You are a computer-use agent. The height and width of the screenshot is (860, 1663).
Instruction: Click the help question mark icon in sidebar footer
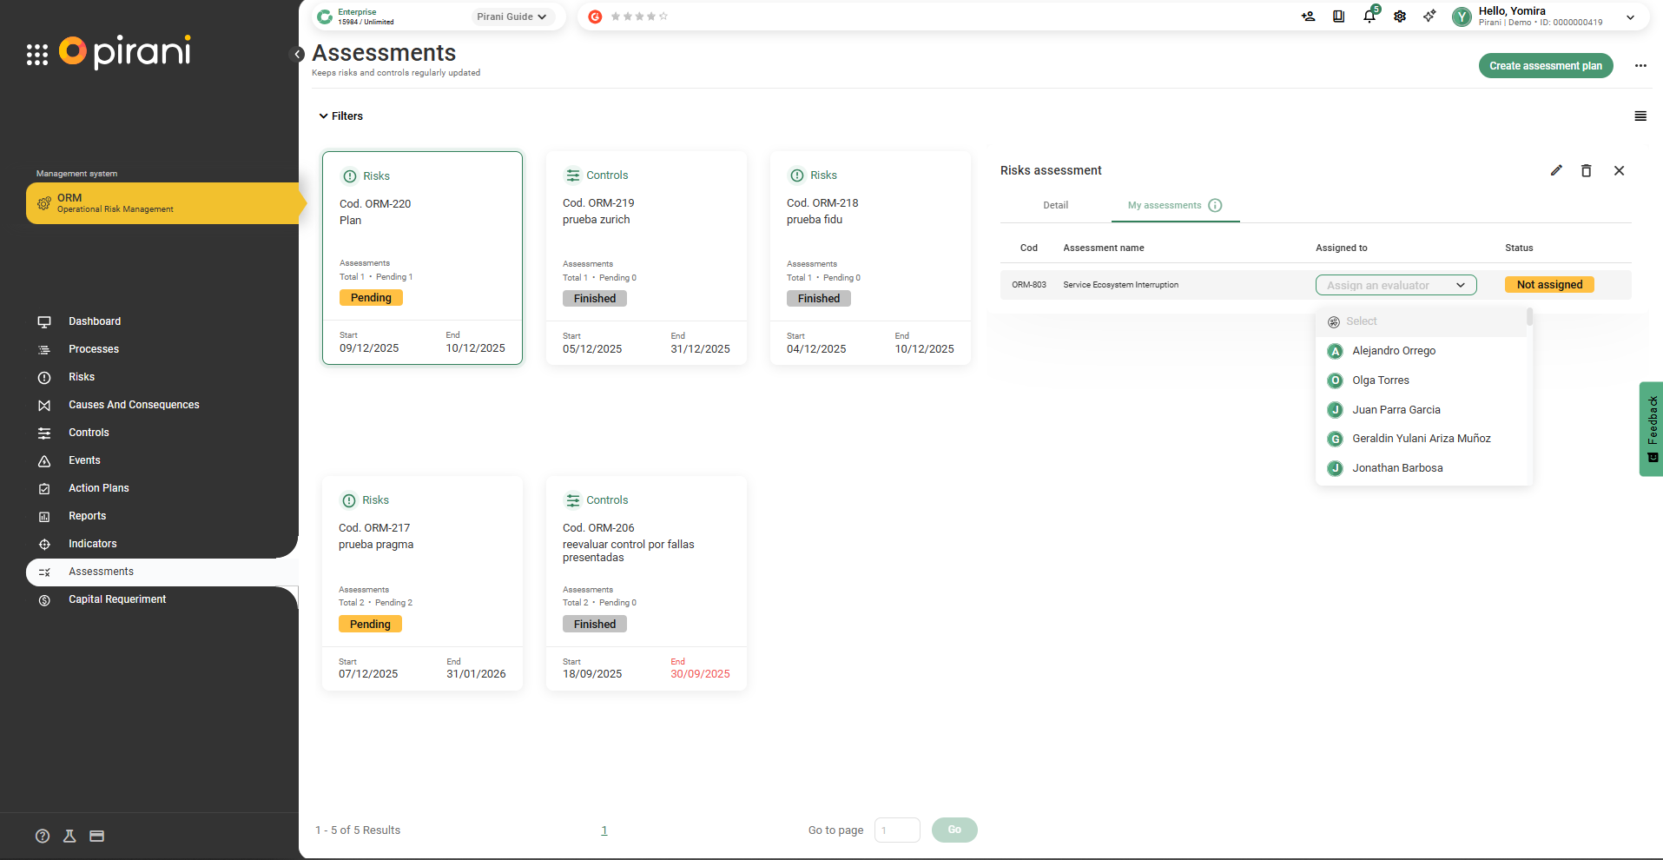coord(43,836)
